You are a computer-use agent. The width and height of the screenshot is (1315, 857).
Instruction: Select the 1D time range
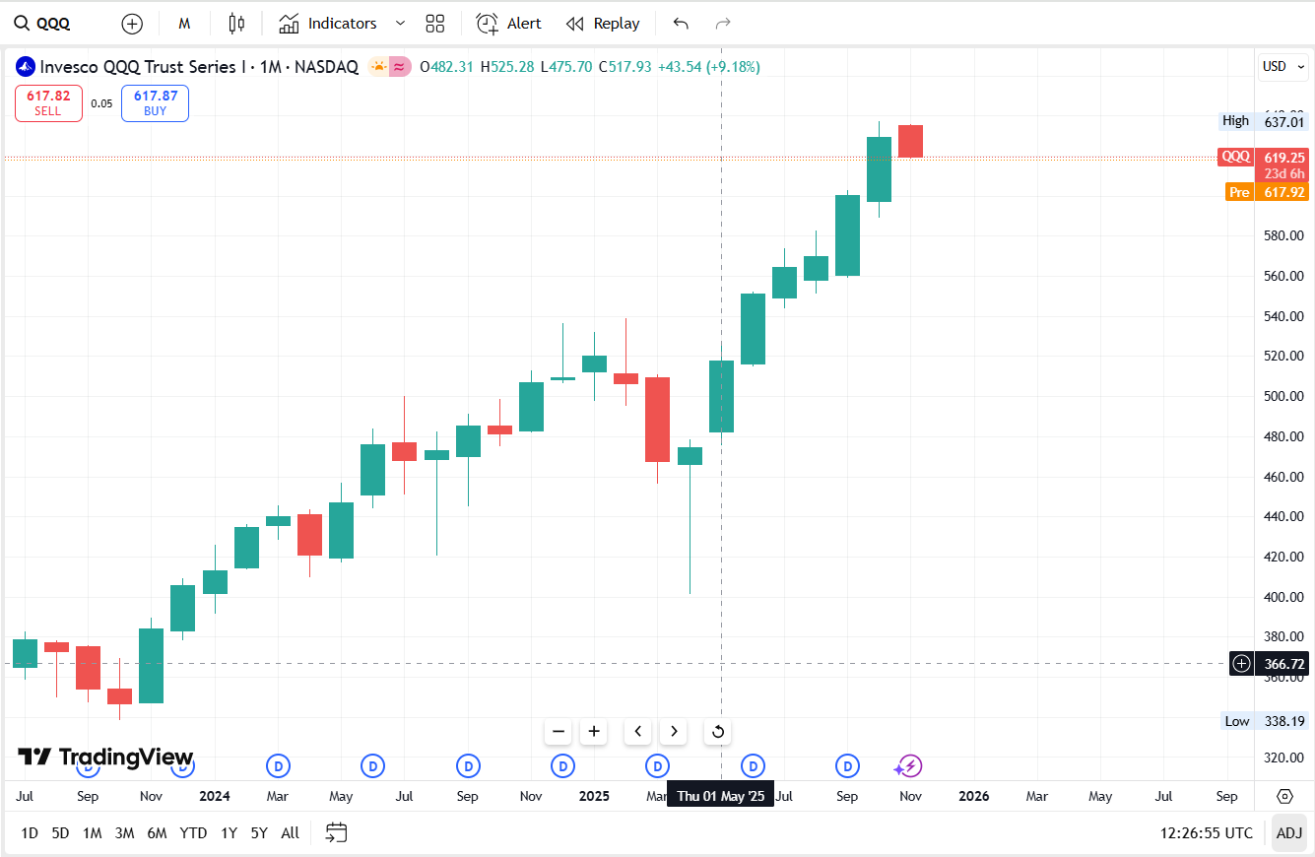pyautogui.click(x=30, y=833)
